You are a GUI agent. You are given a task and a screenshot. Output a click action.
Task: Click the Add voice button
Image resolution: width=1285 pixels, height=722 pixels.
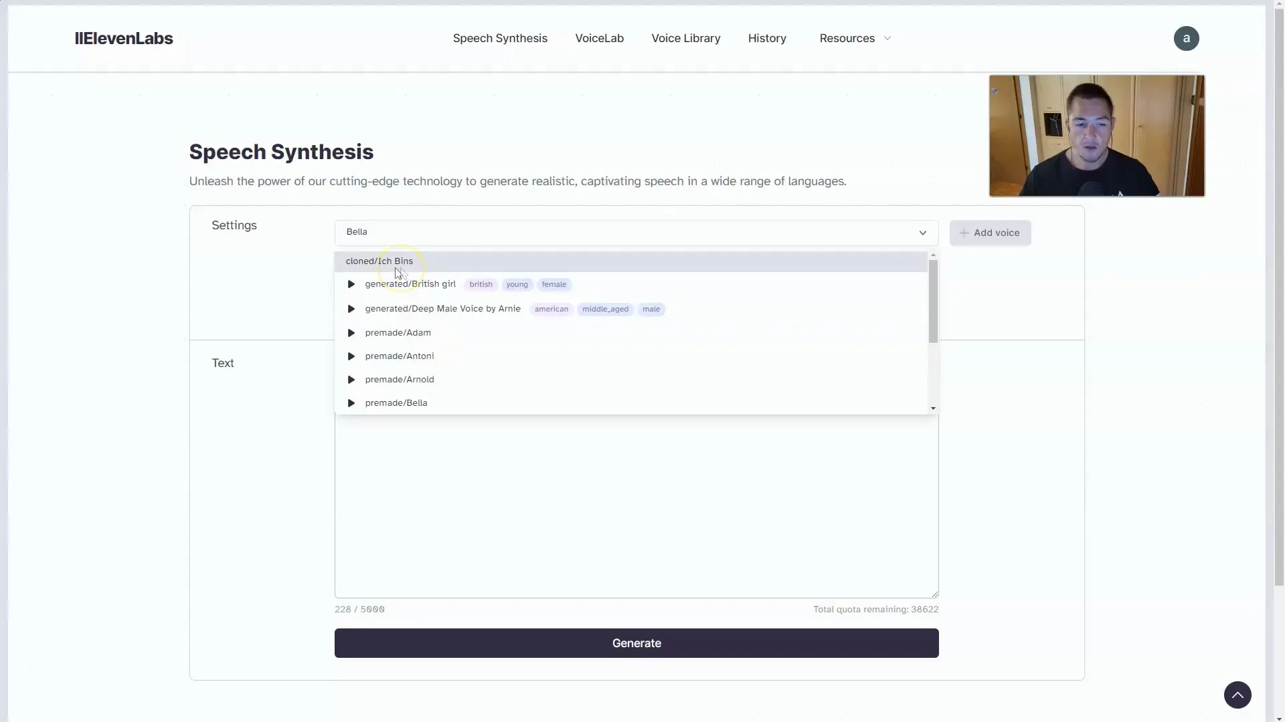coord(990,233)
